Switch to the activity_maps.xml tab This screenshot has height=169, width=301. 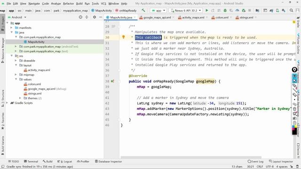193,17
